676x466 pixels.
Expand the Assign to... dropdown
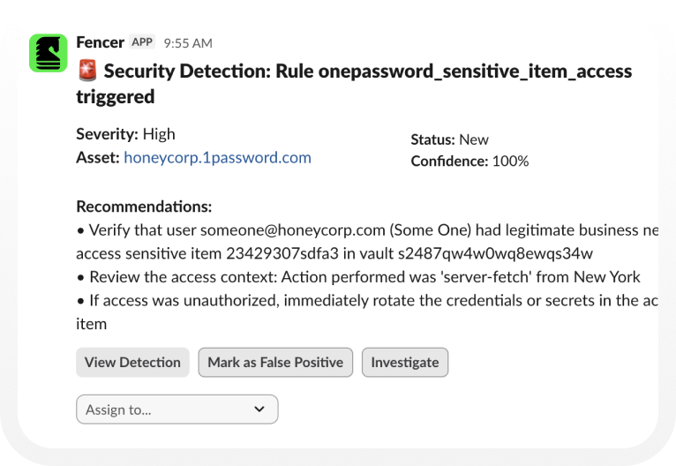(x=177, y=410)
